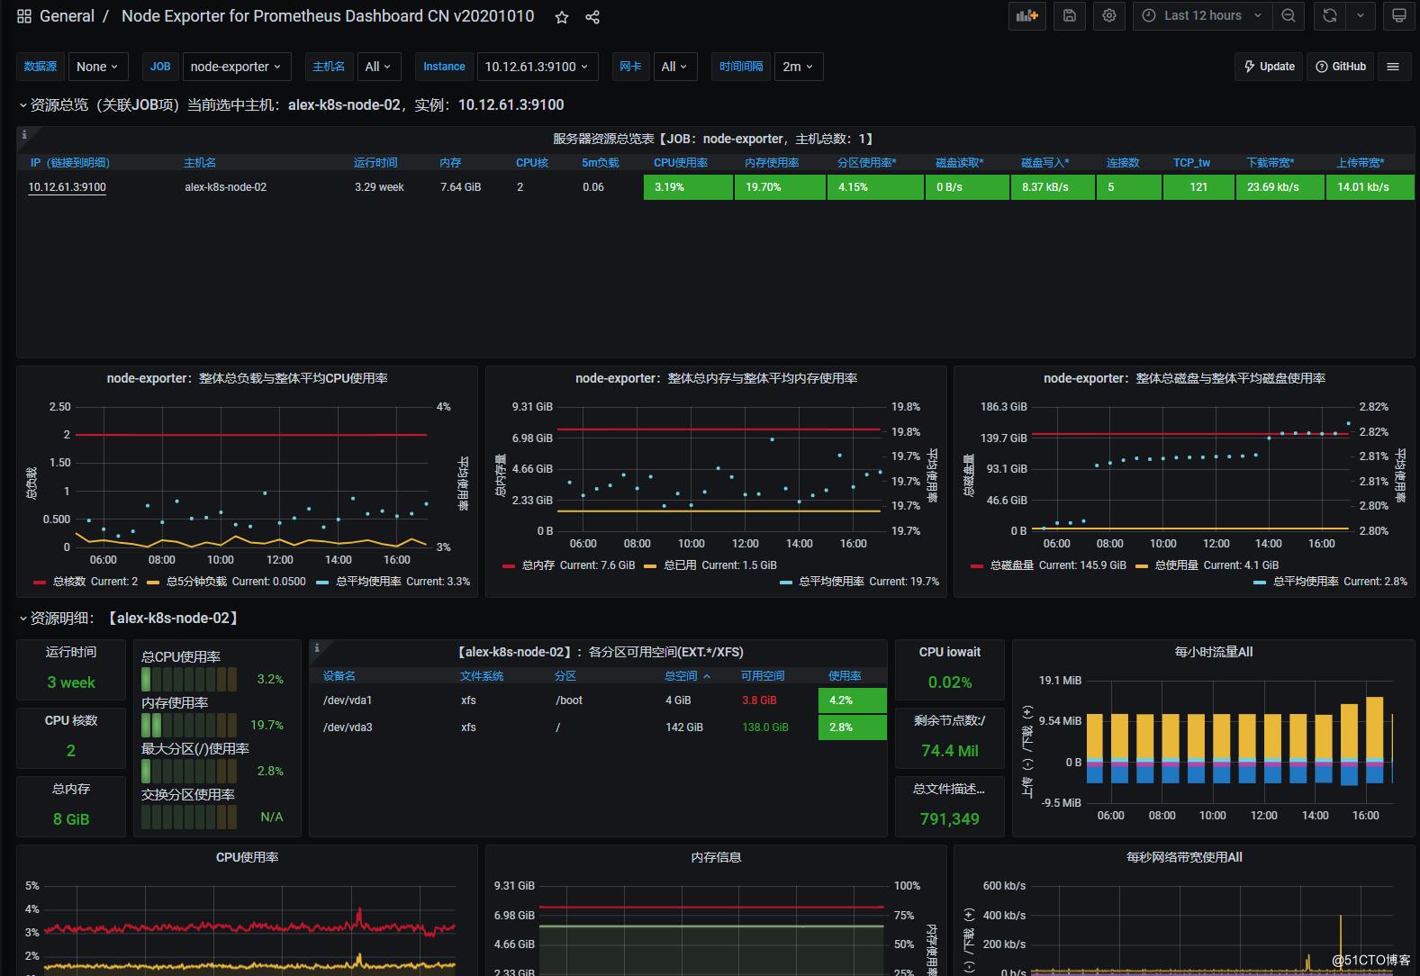
Task: Click the share dashboard icon
Action: tap(592, 17)
